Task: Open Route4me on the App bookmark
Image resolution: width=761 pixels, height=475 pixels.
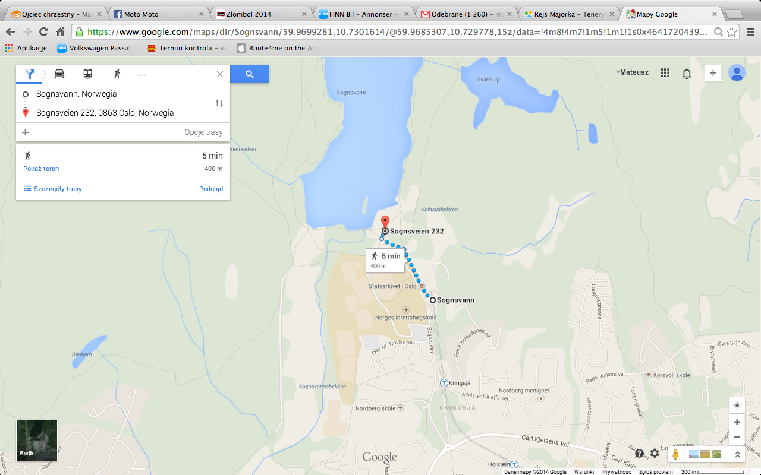Action: pos(276,48)
